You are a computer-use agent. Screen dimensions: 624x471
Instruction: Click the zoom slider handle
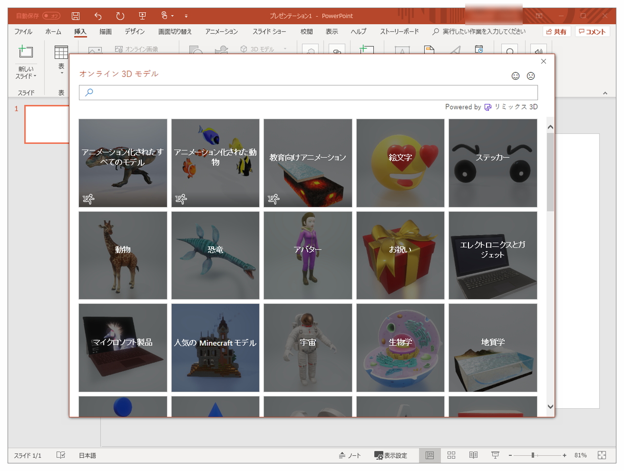(x=533, y=455)
